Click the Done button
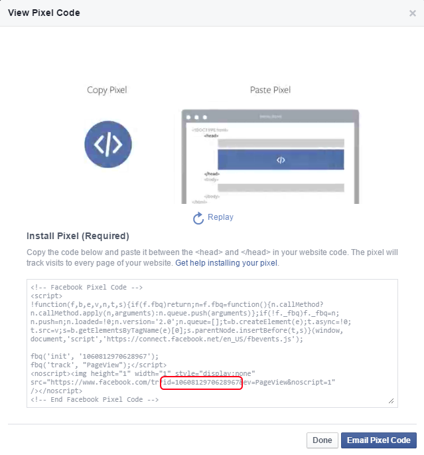 322,440
